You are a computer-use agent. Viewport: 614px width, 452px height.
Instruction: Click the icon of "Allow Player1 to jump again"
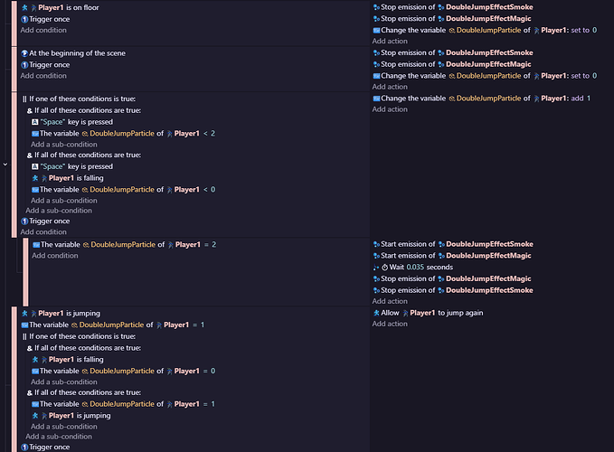pos(376,313)
